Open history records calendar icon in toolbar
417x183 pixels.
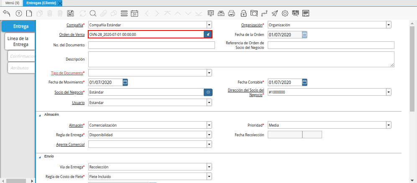(135, 13)
